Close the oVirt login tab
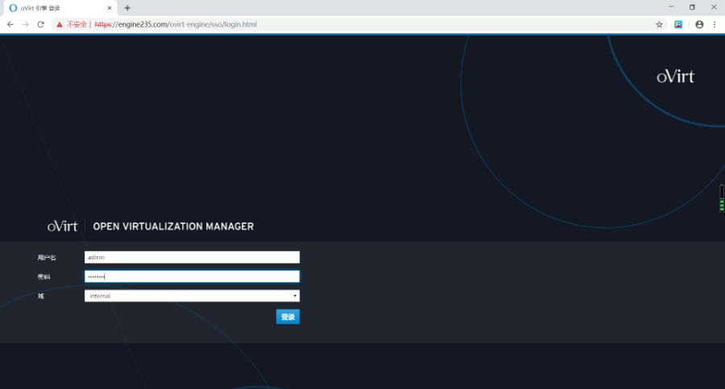Image resolution: width=725 pixels, height=389 pixels. coord(110,8)
